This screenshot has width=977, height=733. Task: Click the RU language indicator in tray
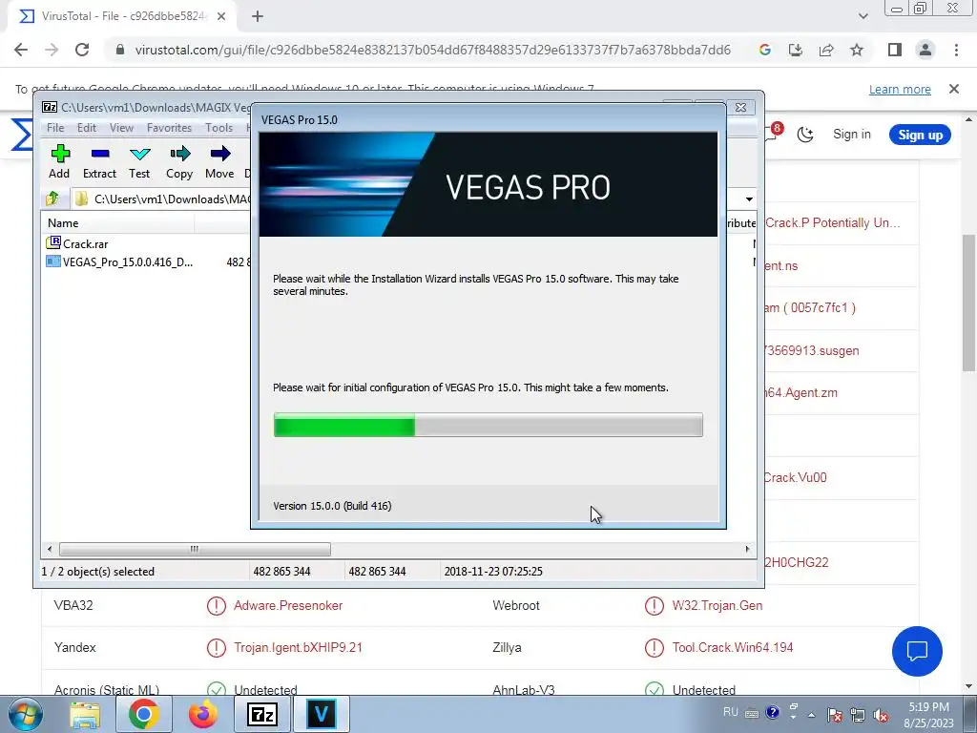coord(731,712)
